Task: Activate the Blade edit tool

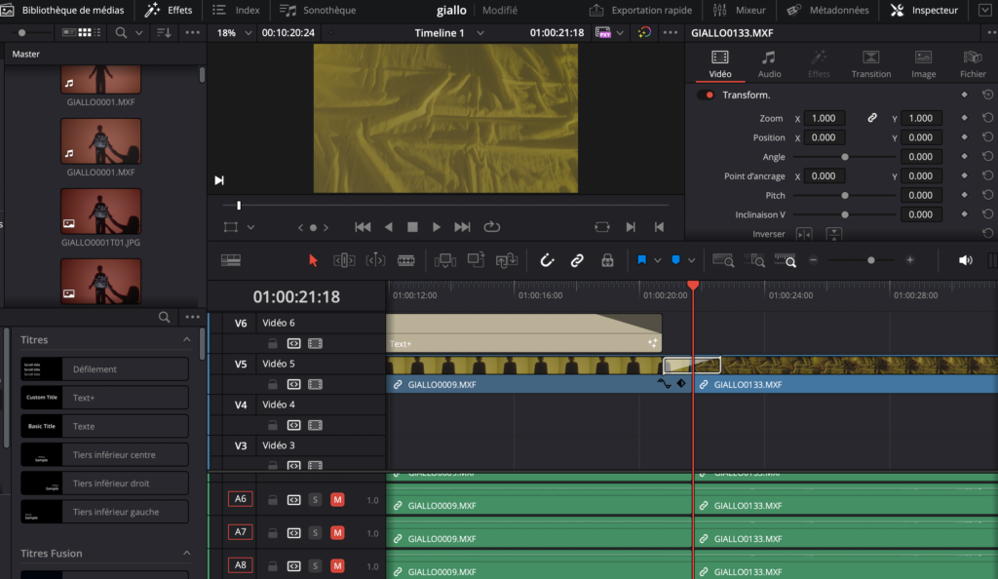Action: pos(406,260)
